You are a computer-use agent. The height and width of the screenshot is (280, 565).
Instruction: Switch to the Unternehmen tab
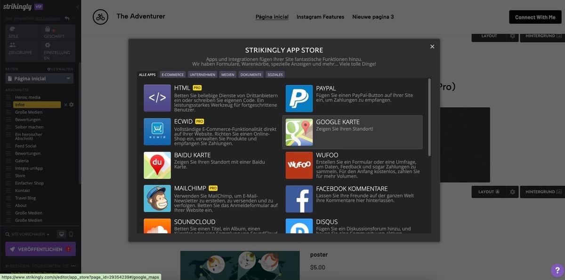coord(202,74)
